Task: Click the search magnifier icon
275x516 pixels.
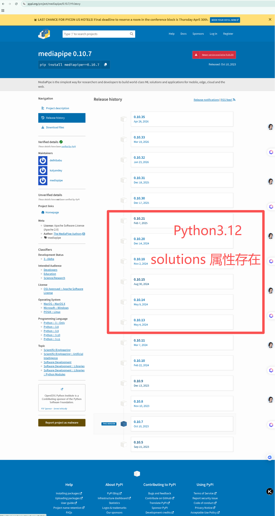Action: coord(132,34)
